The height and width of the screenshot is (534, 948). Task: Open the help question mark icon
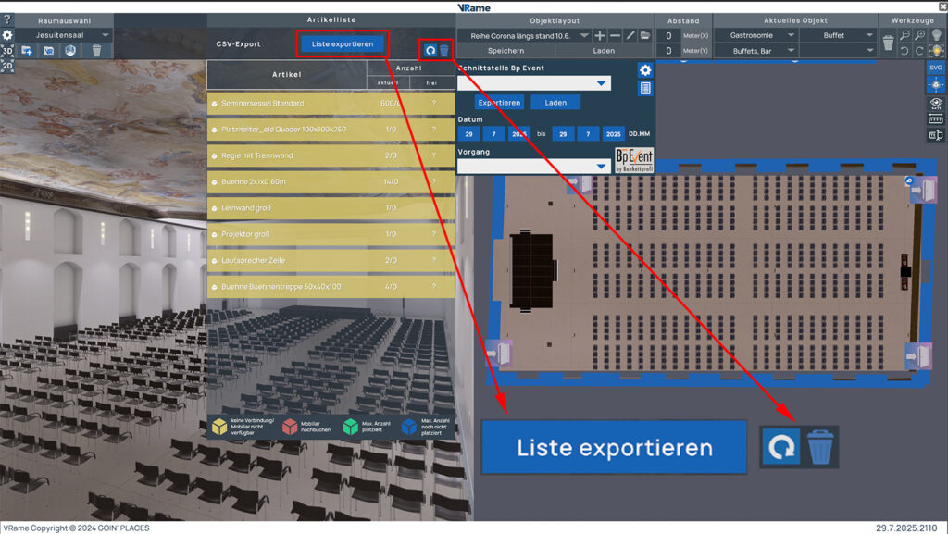coord(6,20)
